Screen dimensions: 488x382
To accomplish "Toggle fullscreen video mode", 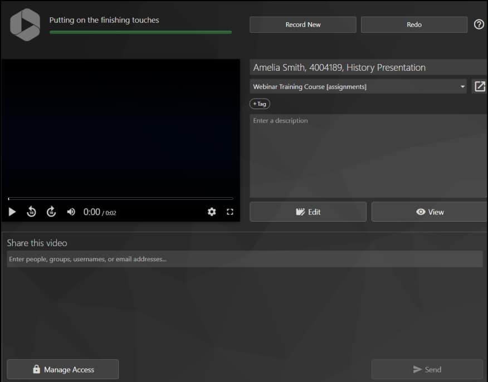I will coord(230,212).
